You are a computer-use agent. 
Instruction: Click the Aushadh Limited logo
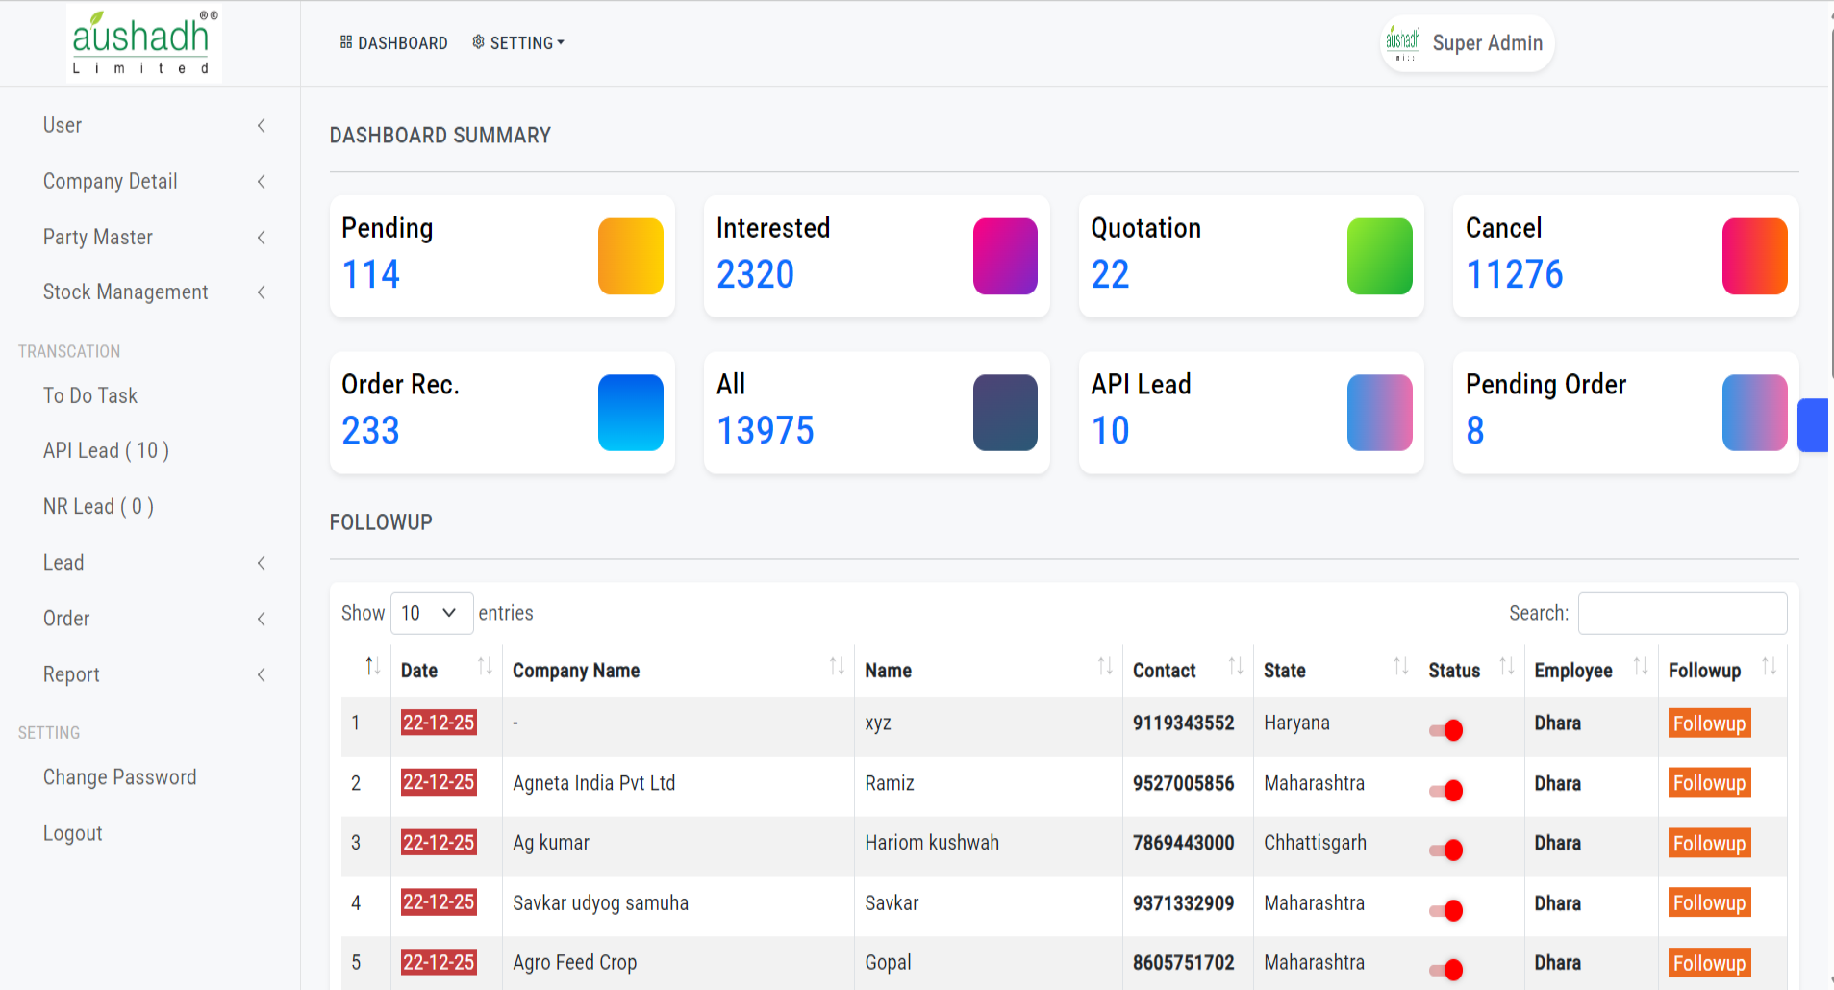pos(144,42)
